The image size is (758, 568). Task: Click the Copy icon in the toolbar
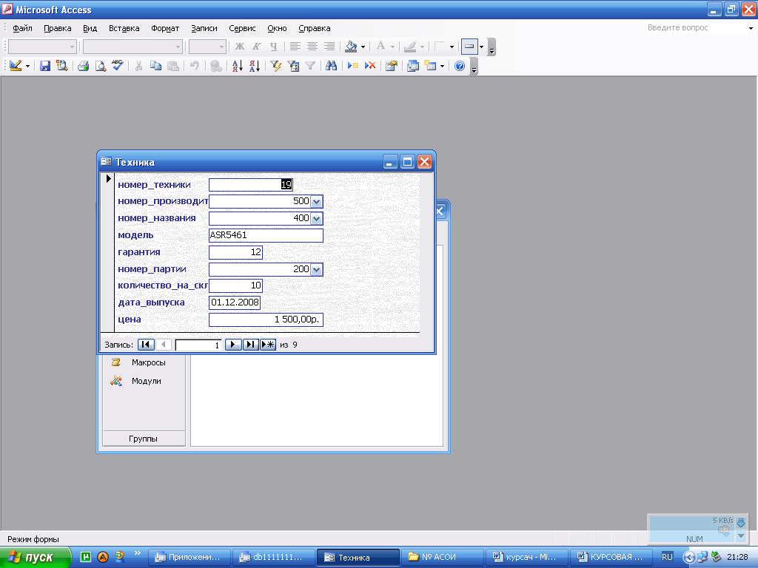pos(155,66)
